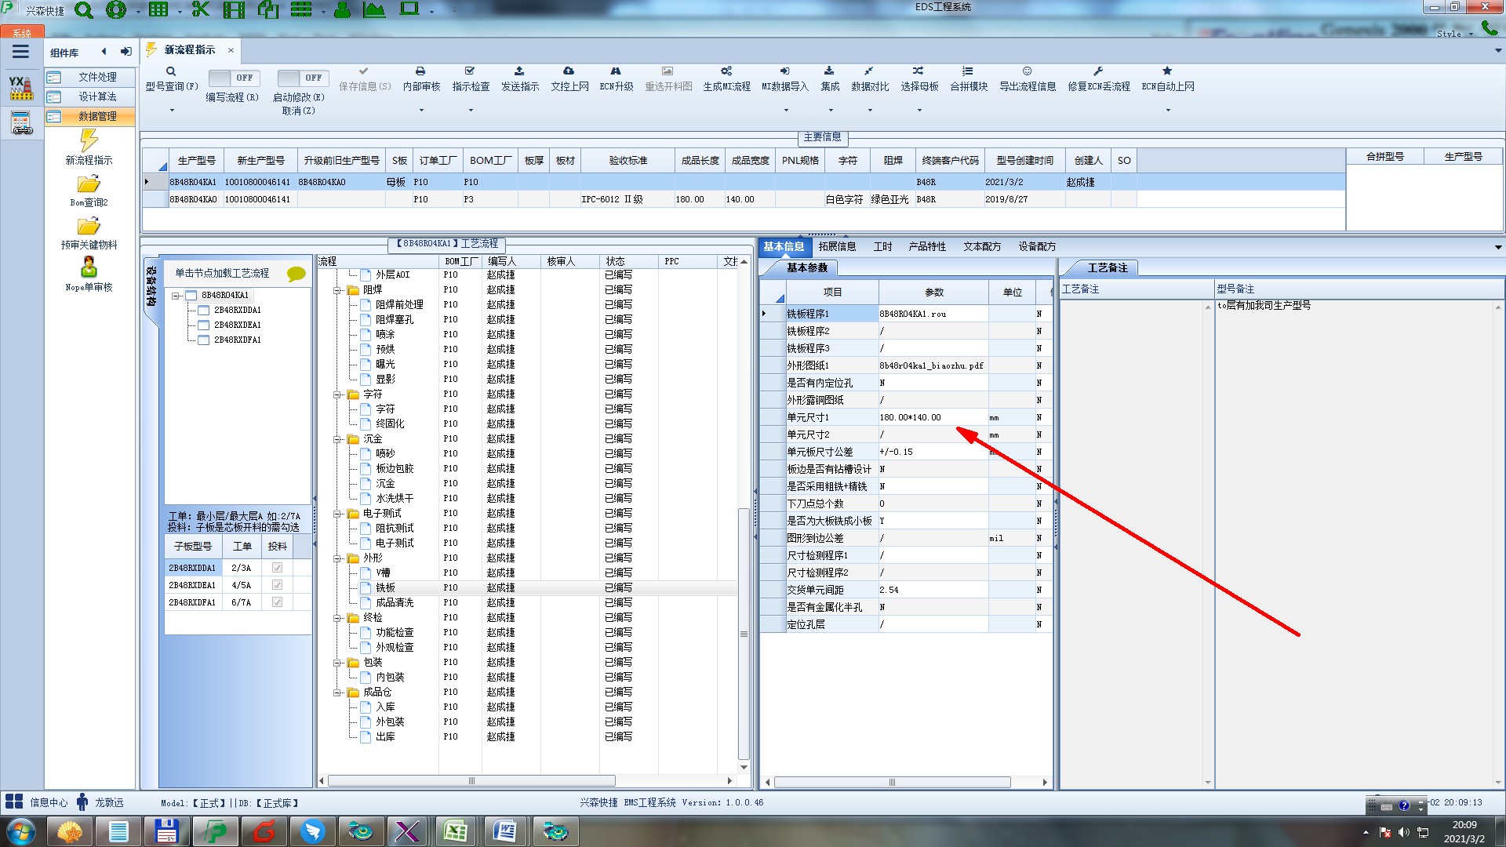
Task: Toggle the 编写流程 OFF switch
Action: (x=232, y=78)
